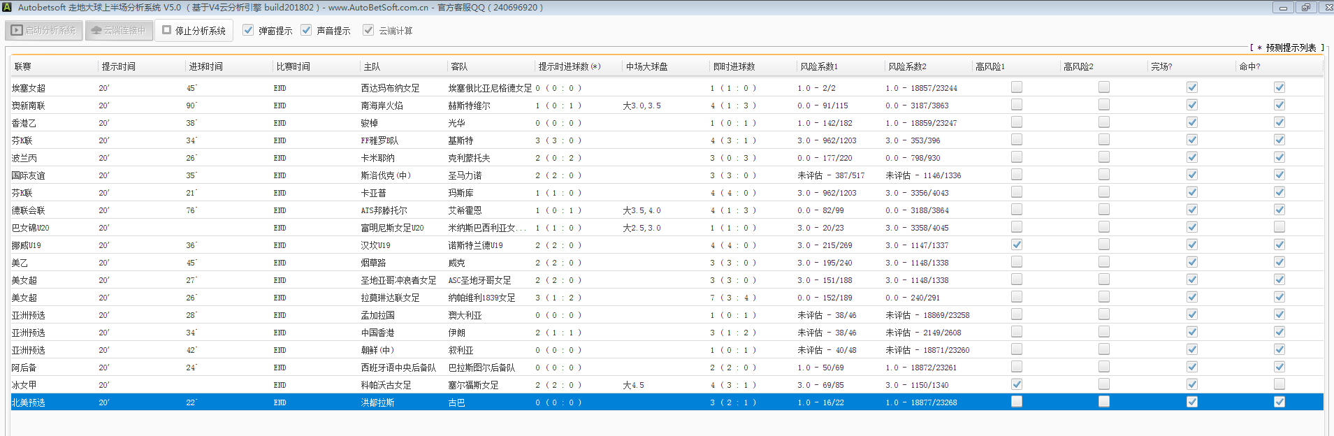Check 命中? box in the 巴女锦U20 row
Screen dimensions: 1334x436
pyautogui.click(x=1279, y=227)
